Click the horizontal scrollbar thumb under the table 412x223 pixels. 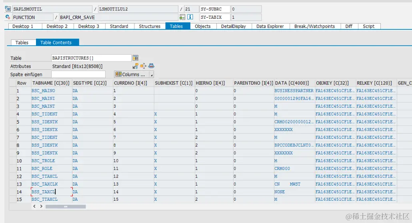pos(66,207)
